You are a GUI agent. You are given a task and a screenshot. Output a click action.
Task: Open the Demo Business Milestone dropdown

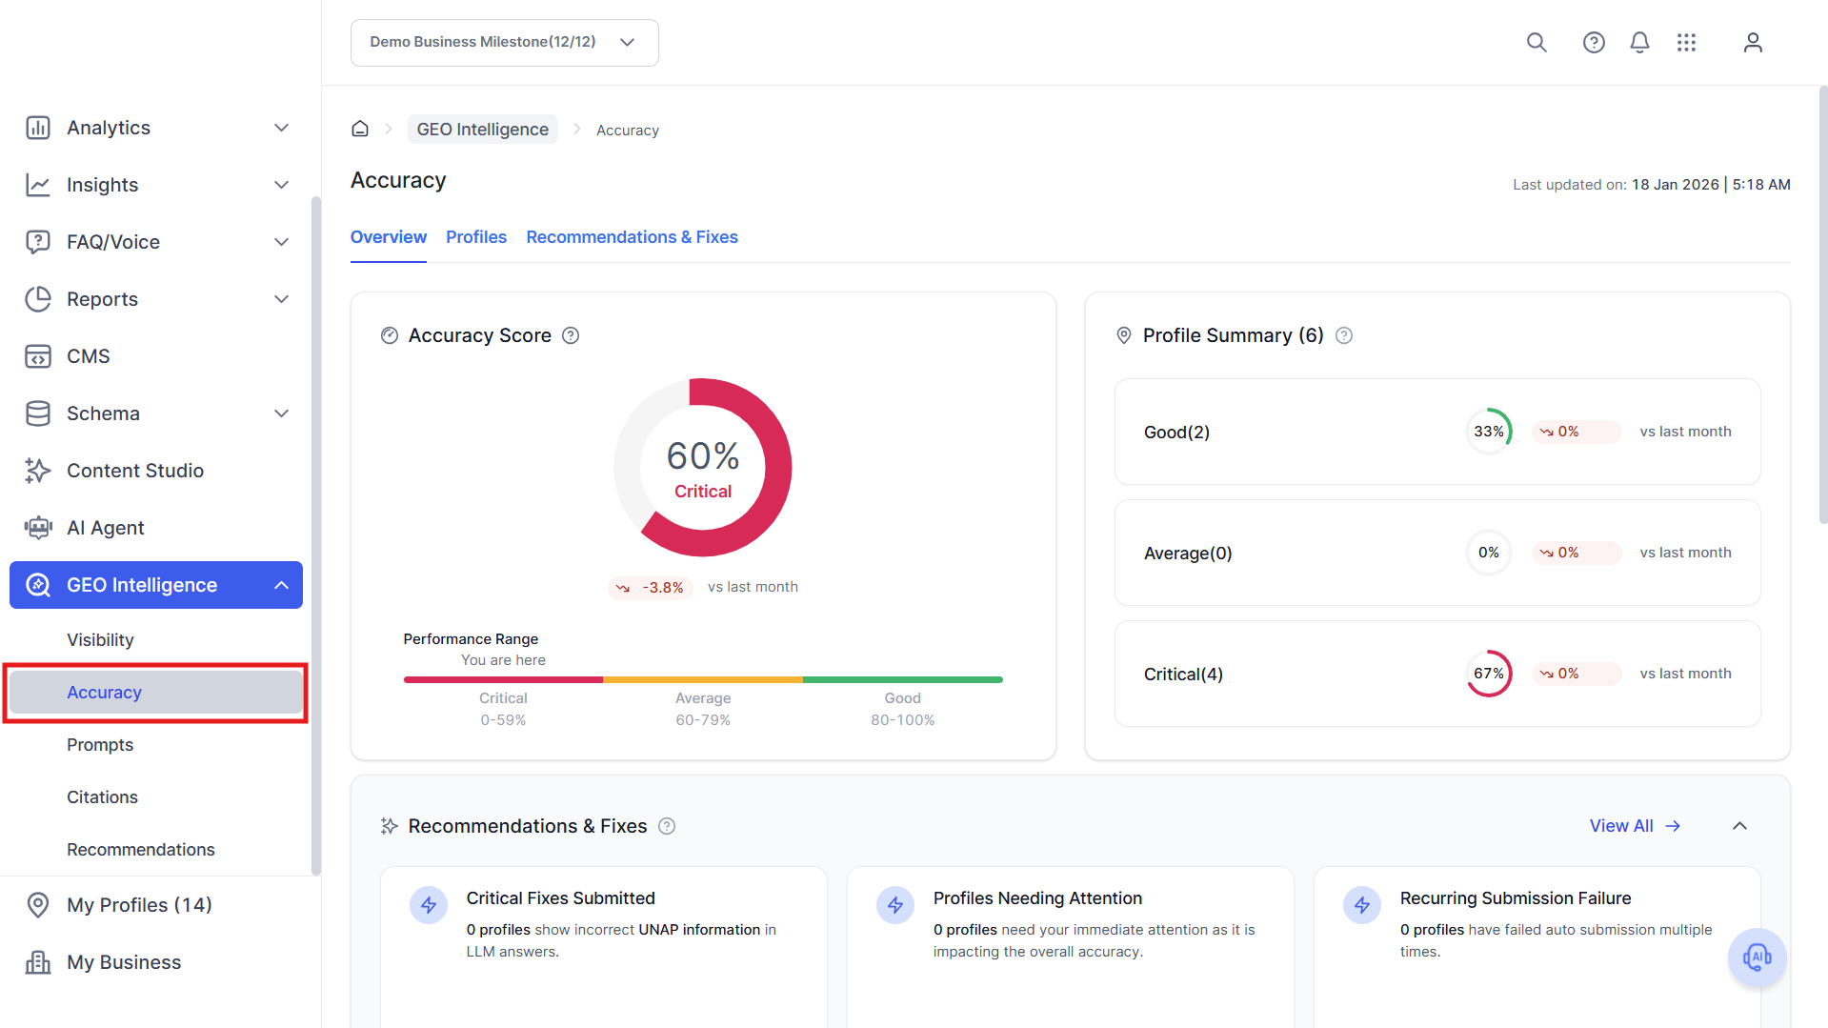click(x=504, y=43)
